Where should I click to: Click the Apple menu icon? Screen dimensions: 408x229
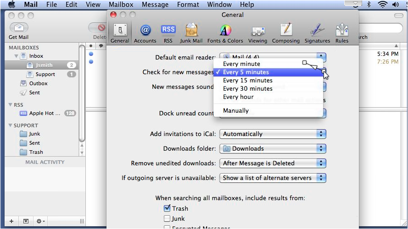11,5
